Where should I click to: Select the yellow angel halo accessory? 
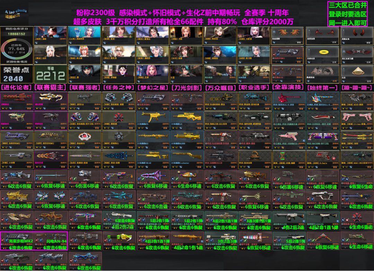322,55
